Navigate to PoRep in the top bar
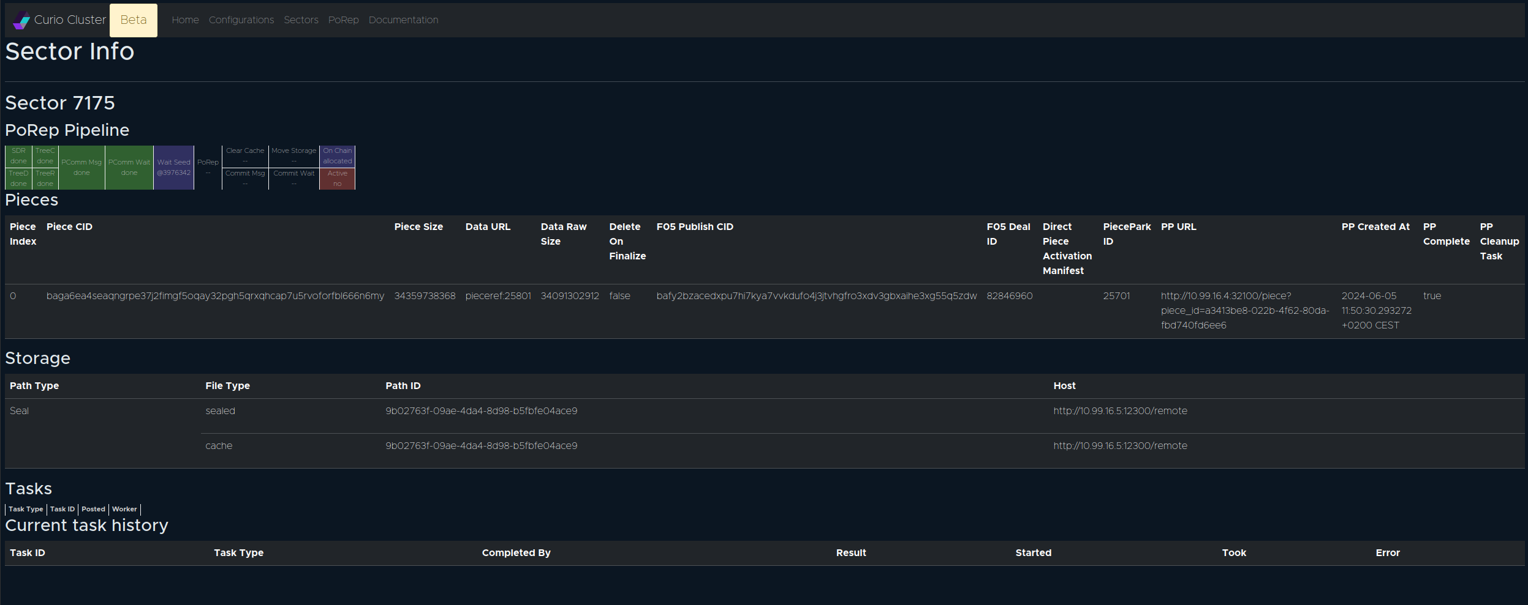The height and width of the screenshot is (605, 1528). [343, 20]
